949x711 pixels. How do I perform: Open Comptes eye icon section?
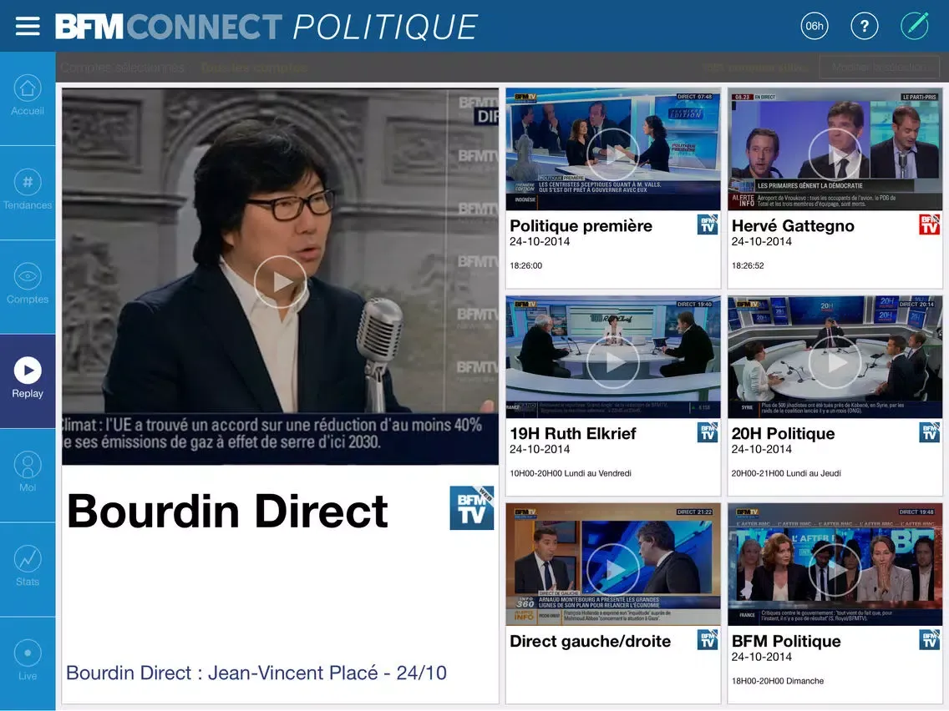pos(28,286)
